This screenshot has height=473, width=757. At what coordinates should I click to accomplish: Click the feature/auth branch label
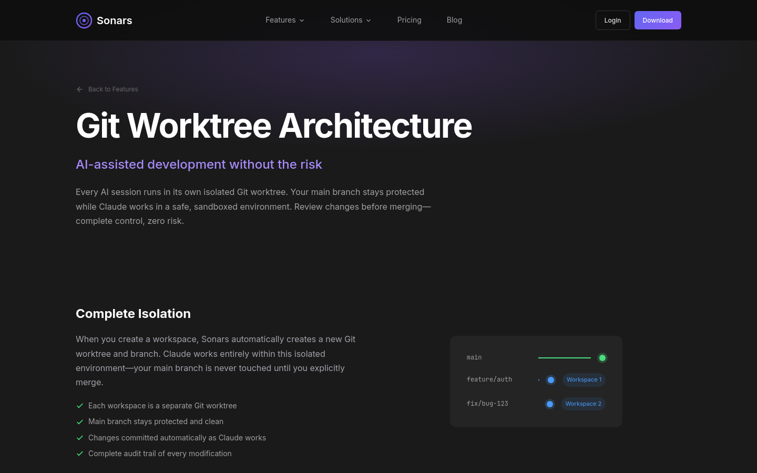point(489,379)
